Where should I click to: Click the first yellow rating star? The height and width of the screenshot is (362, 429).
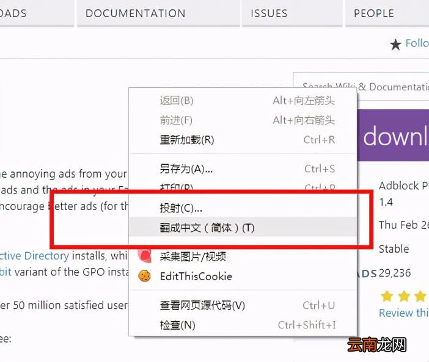[x=387, y=296]
